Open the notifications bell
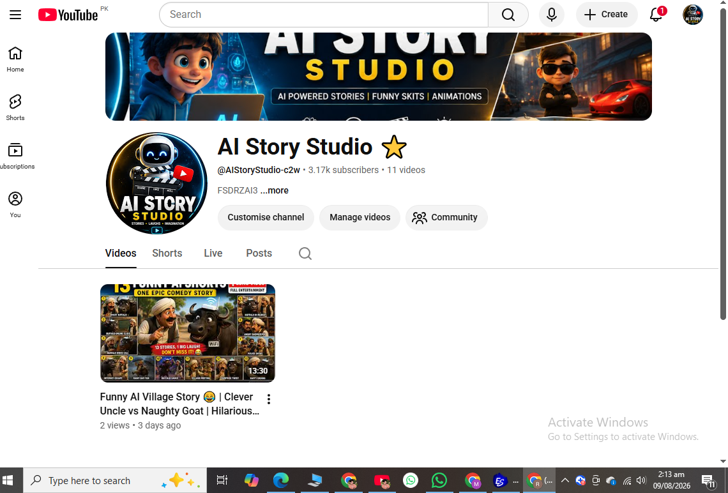 (656, 15)
